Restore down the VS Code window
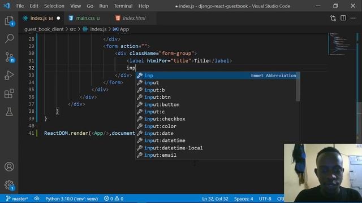The image size is (362, 203). click(335, 6)
